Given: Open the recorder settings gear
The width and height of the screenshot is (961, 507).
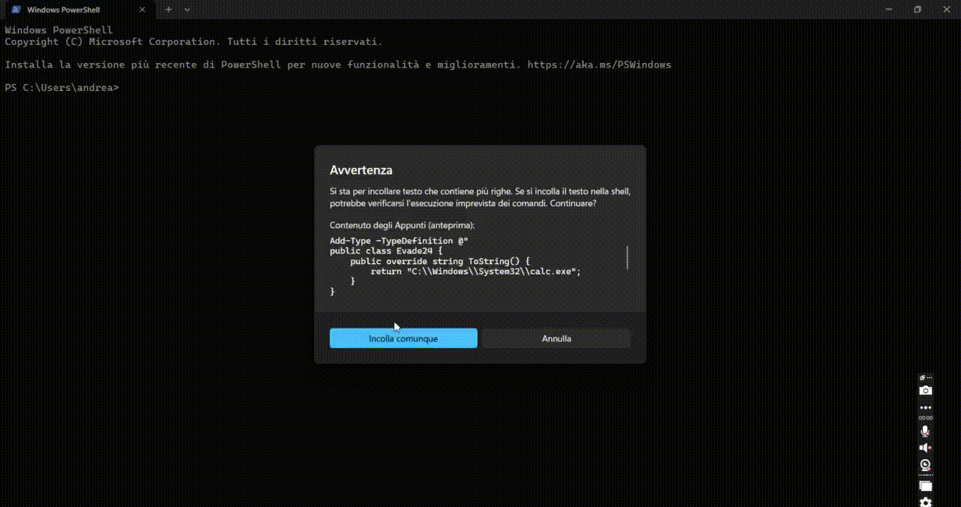Looking at the screenshot, I should [x=925, y=501].
